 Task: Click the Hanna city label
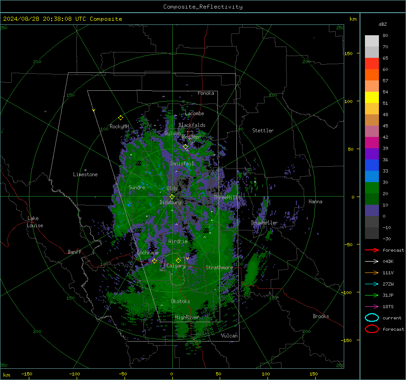pyautogui.click(x=315, y=202)
